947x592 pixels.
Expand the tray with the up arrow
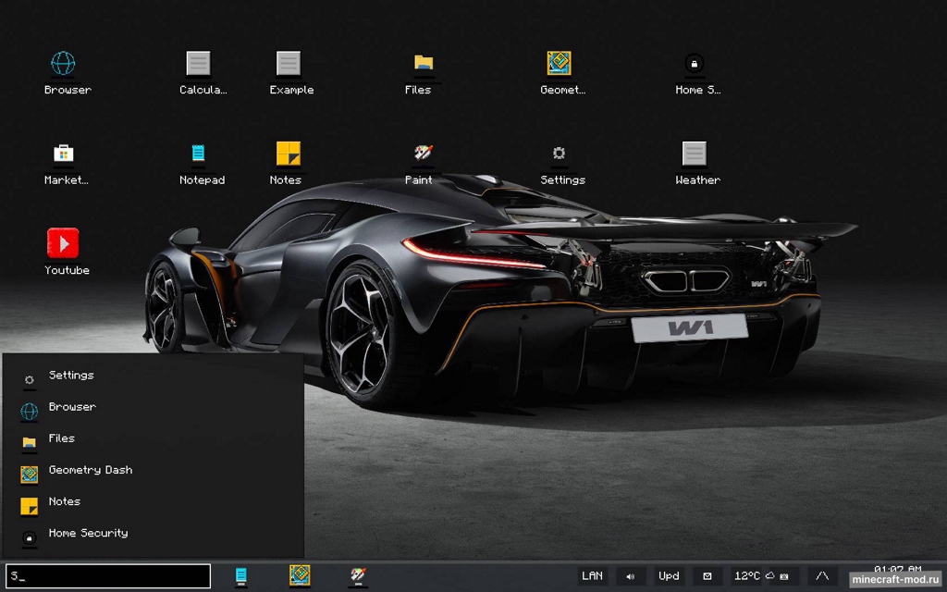pos(821,576)
